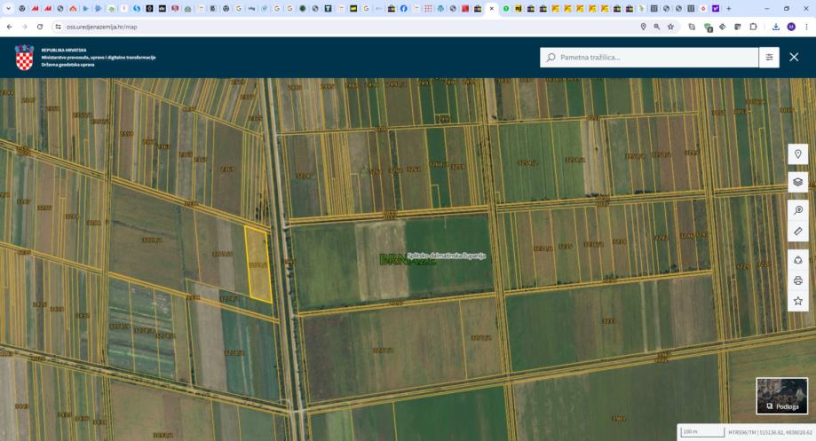Select the yellow highlighted parcel

pos(257,264)
